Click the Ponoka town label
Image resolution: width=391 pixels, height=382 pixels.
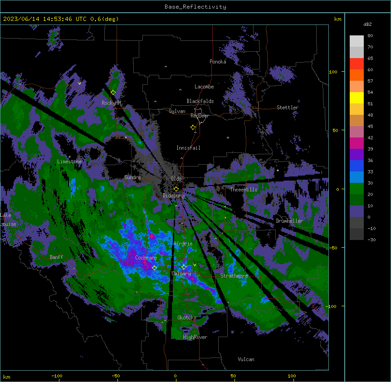coord(218,62)
